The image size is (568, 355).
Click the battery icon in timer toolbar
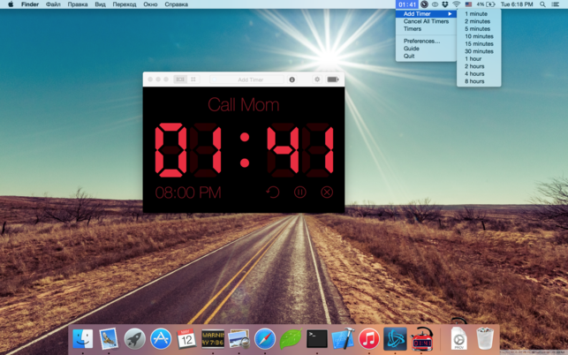333,79
